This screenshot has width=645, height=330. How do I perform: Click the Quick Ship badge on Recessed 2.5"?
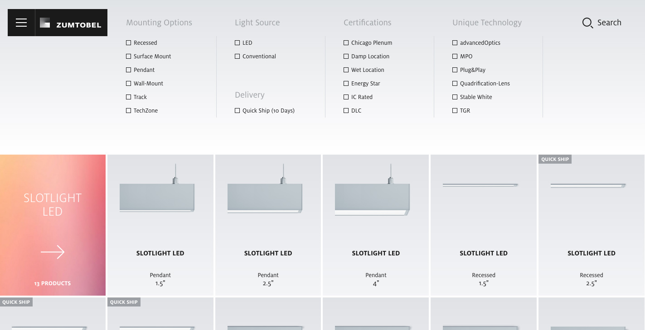click(555, 159)
